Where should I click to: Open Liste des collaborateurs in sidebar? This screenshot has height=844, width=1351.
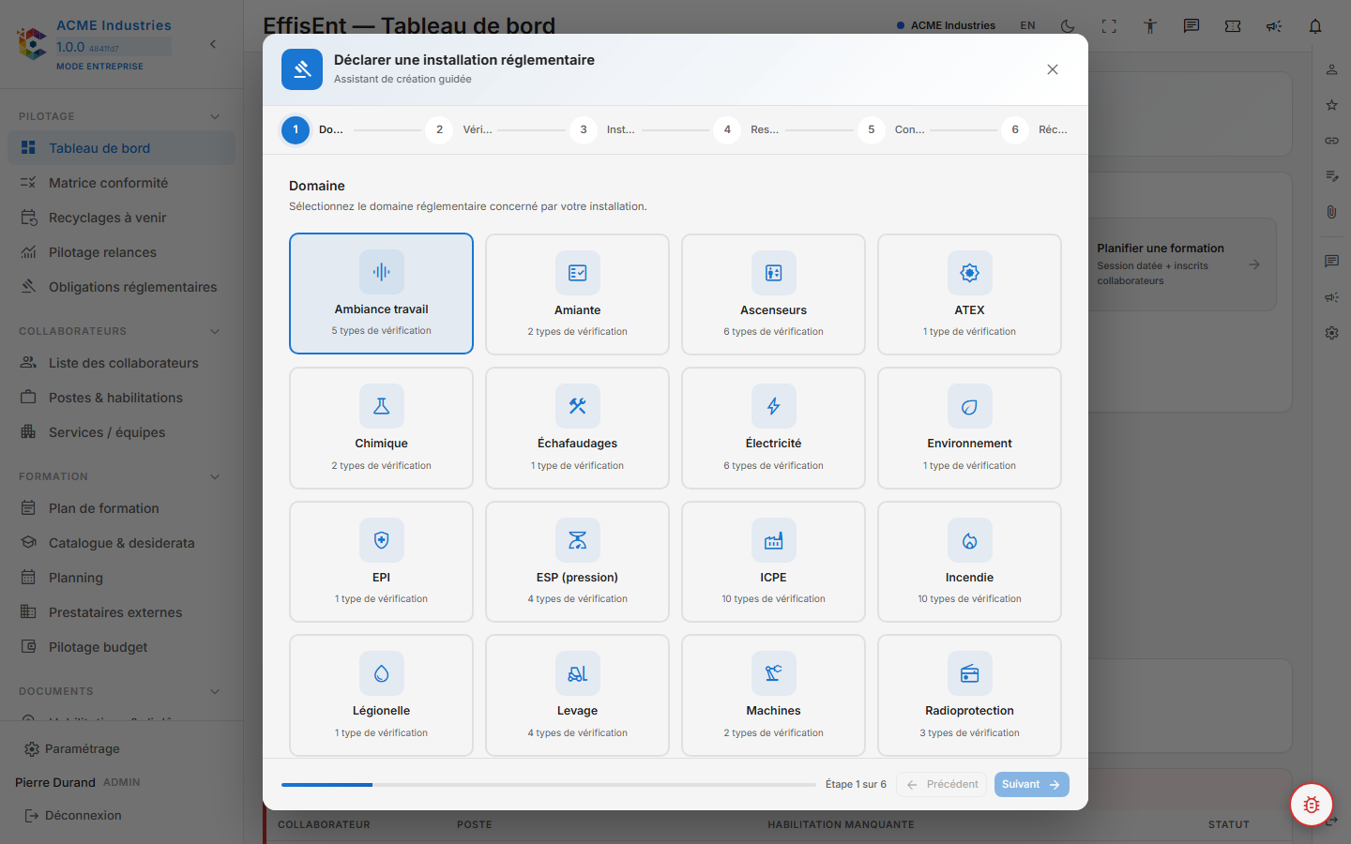tap(121, 363)
